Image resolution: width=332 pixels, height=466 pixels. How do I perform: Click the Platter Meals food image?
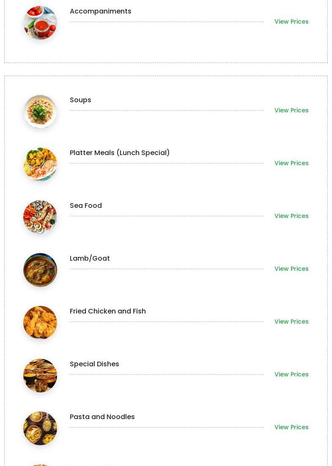coord(40,164)
